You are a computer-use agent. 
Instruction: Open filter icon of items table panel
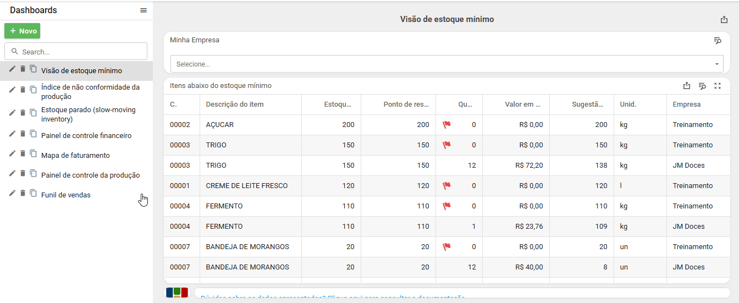(702, 86)
